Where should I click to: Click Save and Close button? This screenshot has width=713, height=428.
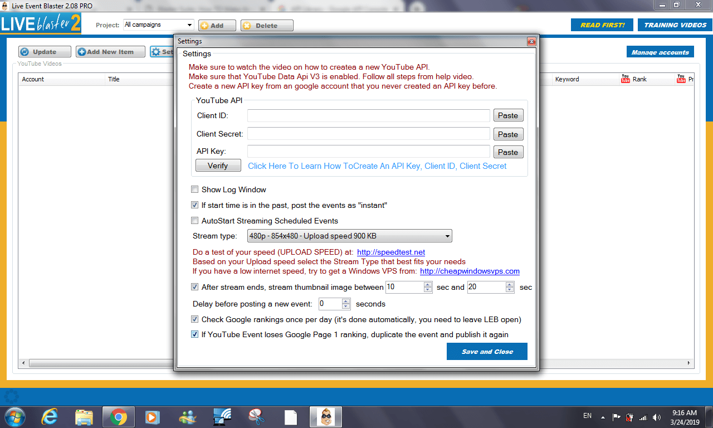[x=487, y=352]
